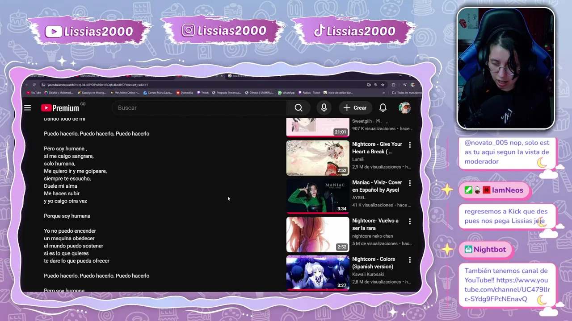Click title Nightcore- Vuelvo a ser la rara
This screenshot has width=572, height=321.
[375, 225]
